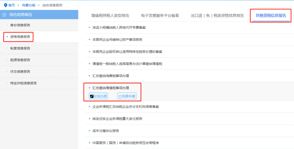Click 综合信息报告 breadcrumb text
The image size is (294, 149).
[x=52, y=5]
